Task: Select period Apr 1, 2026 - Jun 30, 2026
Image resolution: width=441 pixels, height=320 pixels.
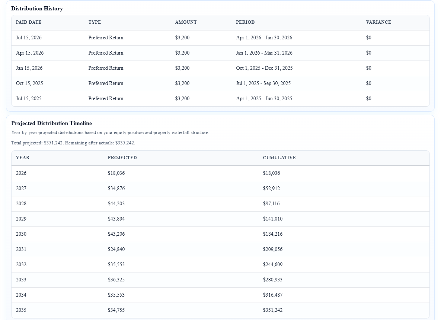Action: click(x=264, y=37)
